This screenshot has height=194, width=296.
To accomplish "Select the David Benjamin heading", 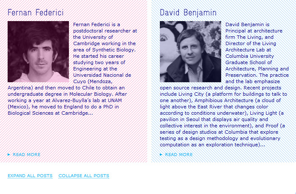I will click(x=188, y=13).
